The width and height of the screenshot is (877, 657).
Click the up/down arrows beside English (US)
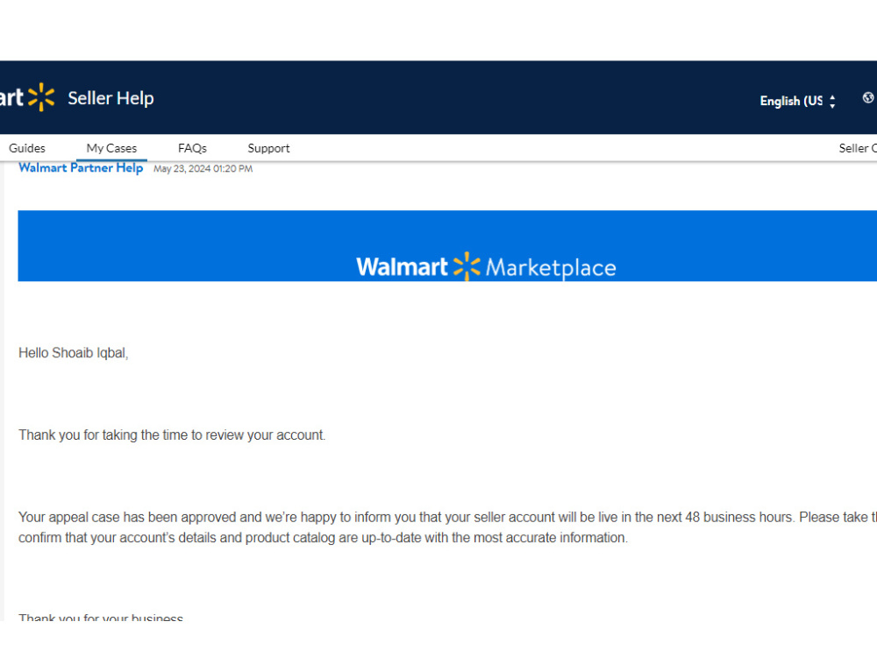point(832,101)
